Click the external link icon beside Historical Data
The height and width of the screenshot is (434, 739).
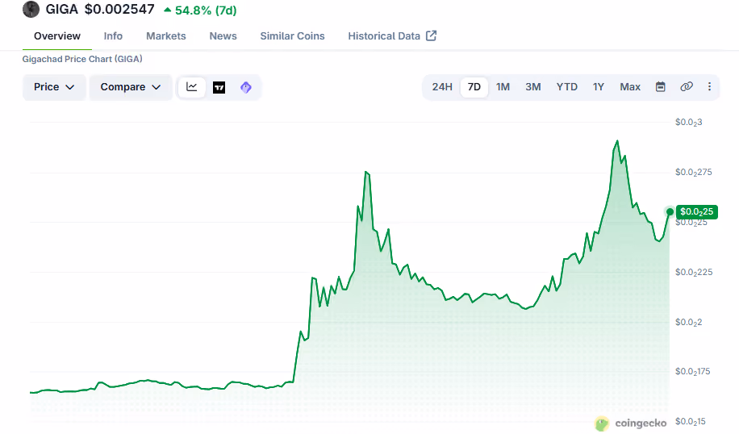pos(432,35)
